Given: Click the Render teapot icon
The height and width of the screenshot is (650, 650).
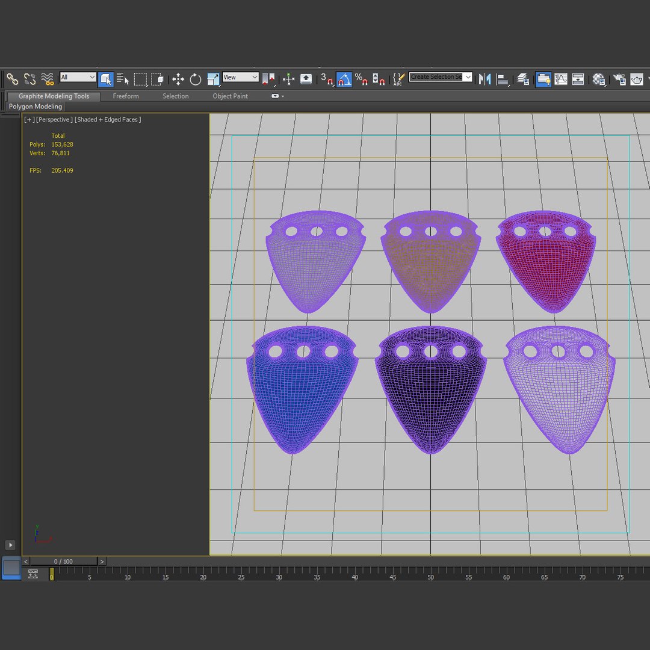Looking at the screenshot, I should click(637, 79).
